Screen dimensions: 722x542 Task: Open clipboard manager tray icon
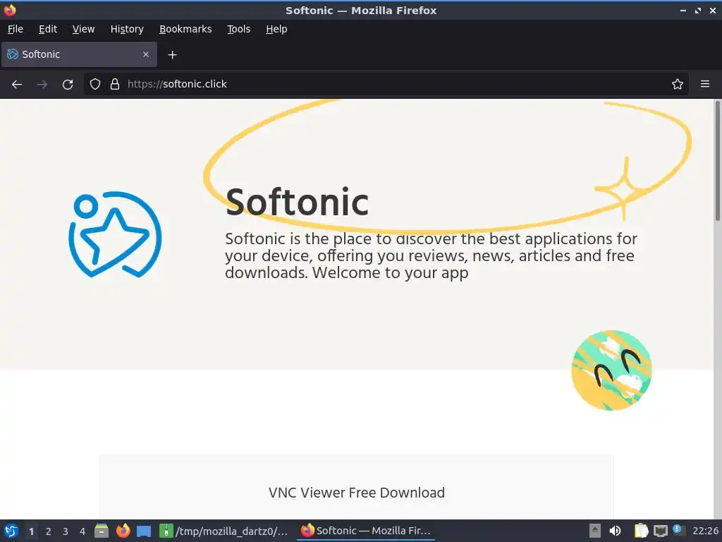(x=641, y=531)
